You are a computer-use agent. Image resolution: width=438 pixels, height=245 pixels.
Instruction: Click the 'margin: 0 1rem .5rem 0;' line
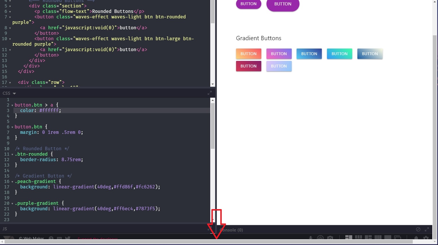(x=51, y=132)
